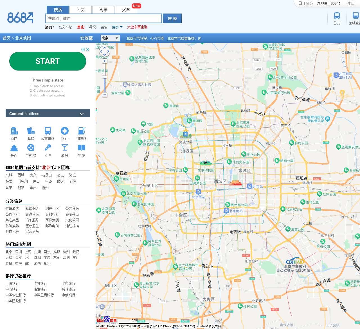Click the map zoom in plus button
The width and height of the screenshot is (360, 329).
[105, 61]
